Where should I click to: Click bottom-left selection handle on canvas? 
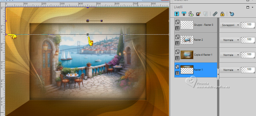point(6,34)
